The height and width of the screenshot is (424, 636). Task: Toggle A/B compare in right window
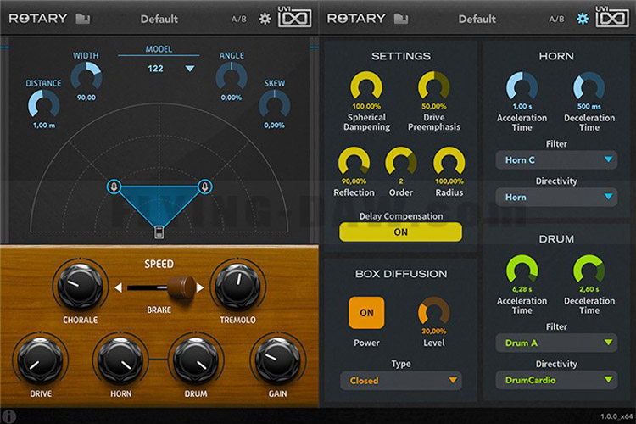[557, 19]
